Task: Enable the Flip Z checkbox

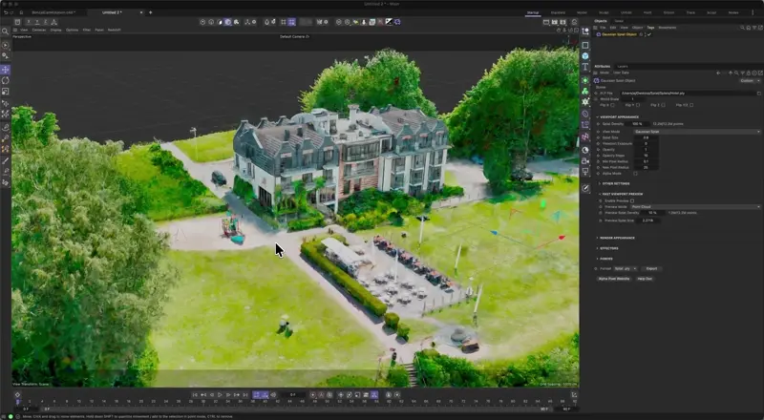Action: (x=664, y=105)
